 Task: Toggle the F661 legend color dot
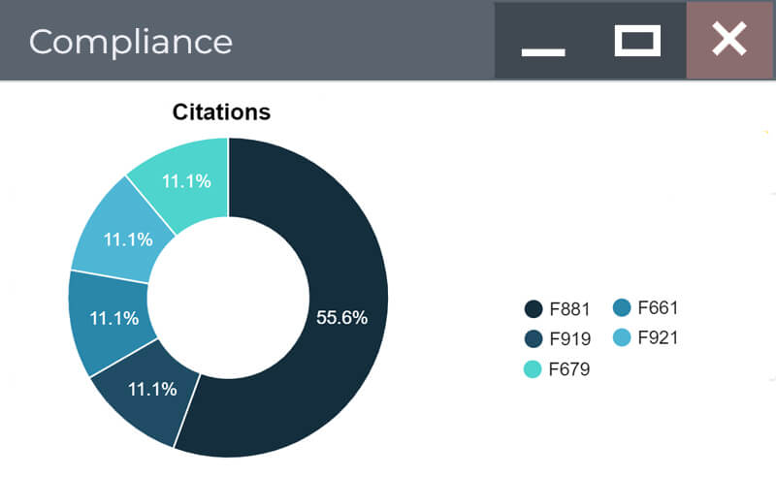(x=622, y=308)
